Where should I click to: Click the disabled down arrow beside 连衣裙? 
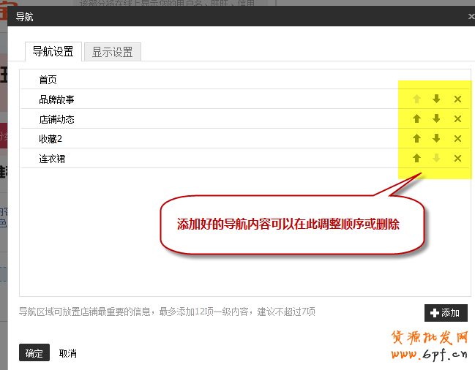(436, 158)
